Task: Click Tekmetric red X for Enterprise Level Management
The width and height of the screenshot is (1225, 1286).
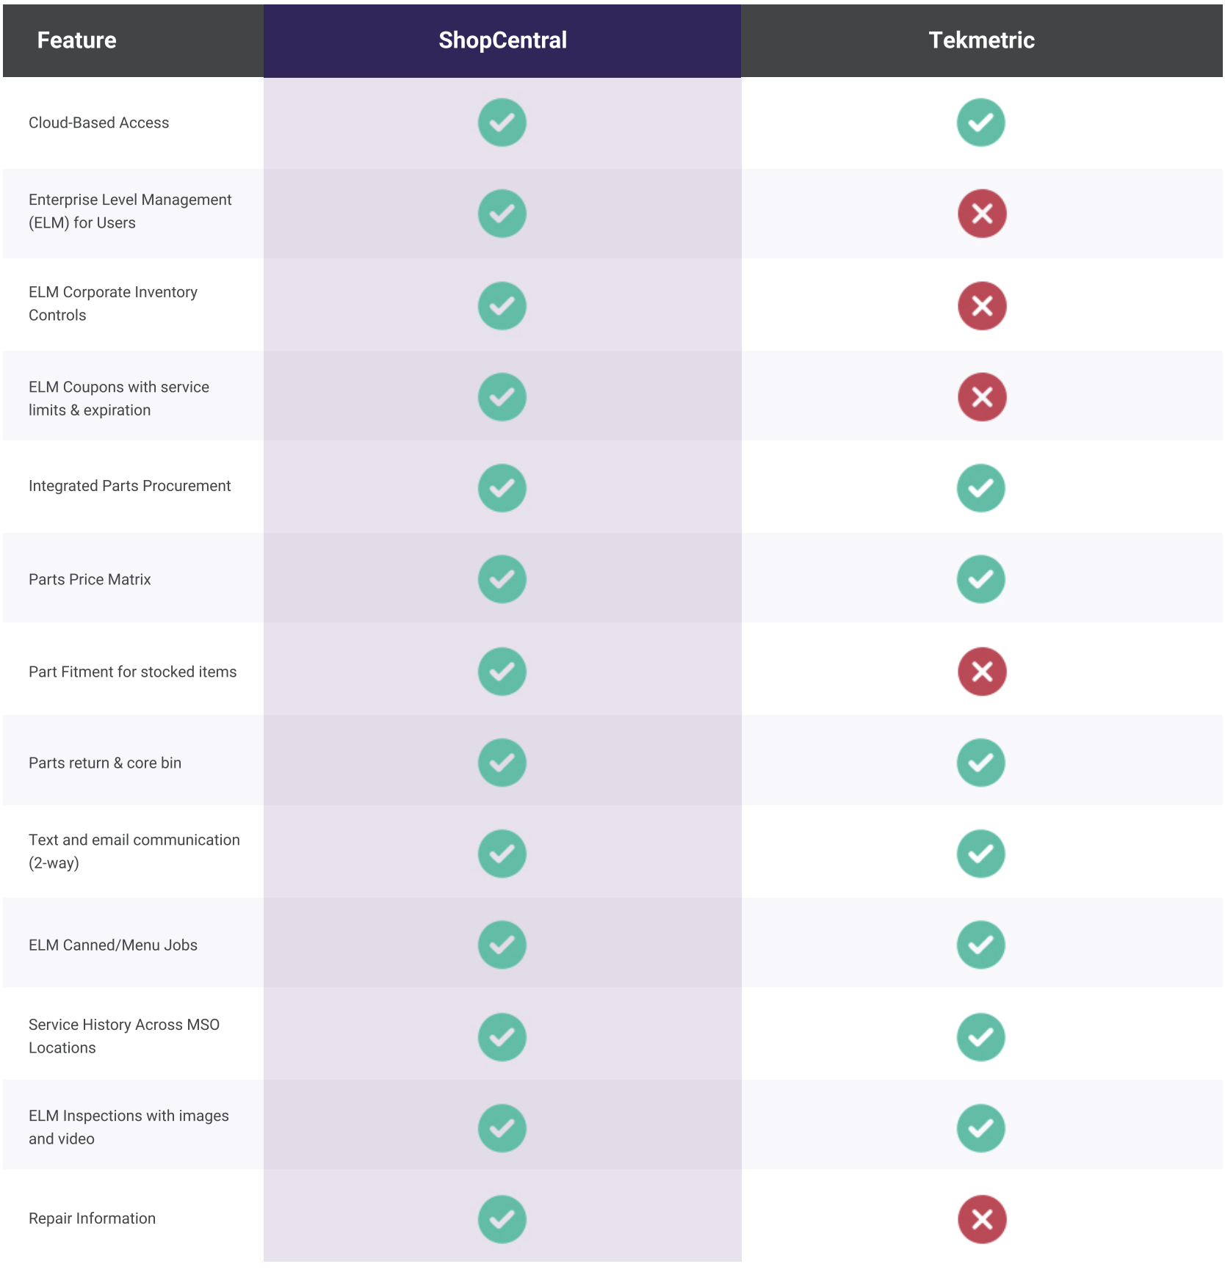Action: [x=982, y=214]
